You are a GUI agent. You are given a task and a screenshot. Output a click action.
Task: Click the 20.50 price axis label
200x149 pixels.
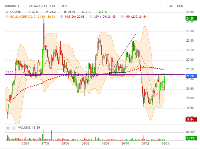click(190, 89)
